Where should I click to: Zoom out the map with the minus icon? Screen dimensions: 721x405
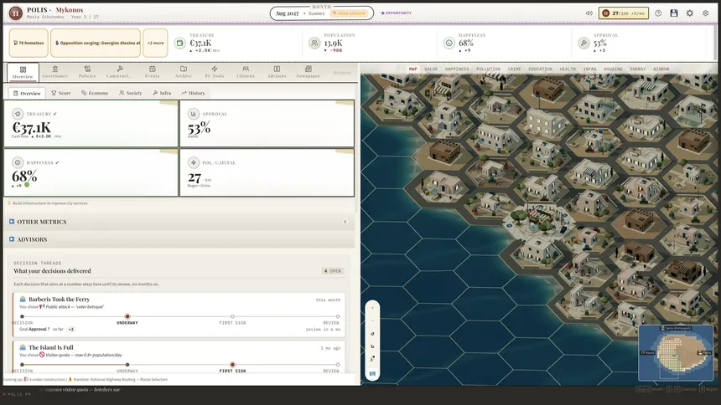(372, 320)
